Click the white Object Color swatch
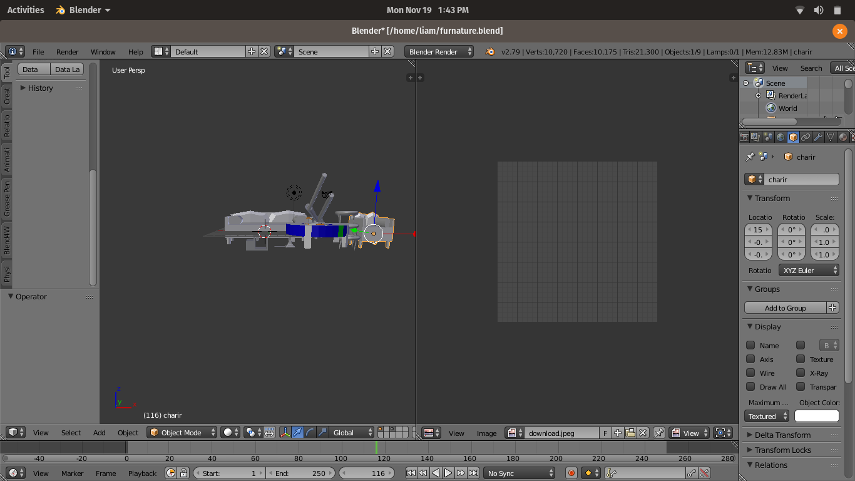Screen dimensions: 855x481 pos(816,416)
